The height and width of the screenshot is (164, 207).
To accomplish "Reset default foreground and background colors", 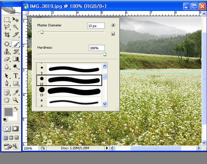I will 5,119.
